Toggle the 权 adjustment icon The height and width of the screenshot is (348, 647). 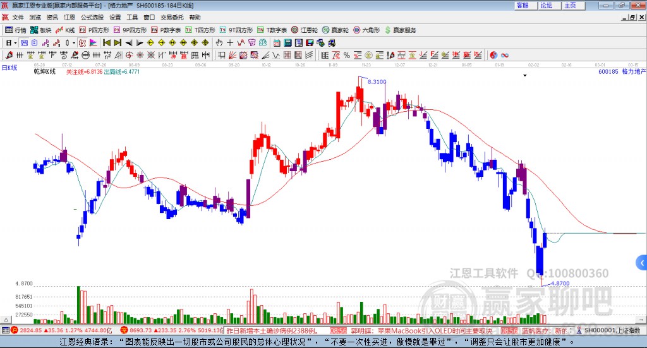coord(83,43)
